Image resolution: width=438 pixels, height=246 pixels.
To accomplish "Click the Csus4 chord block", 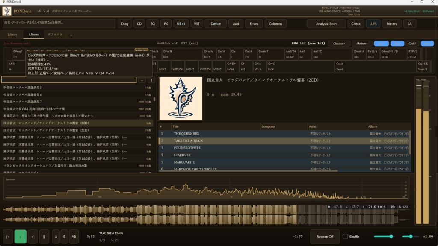I will (376, 66).
